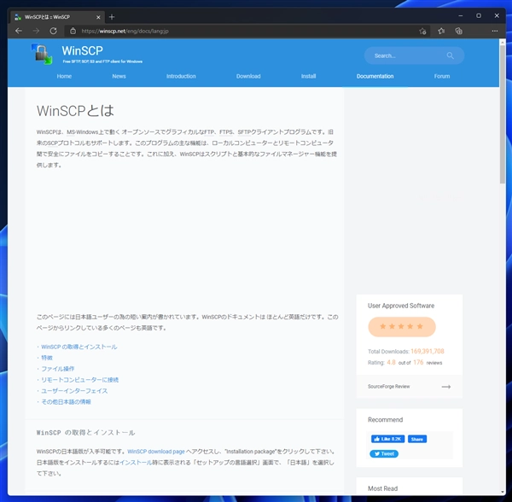Open the Documentation menu item
This screenshot has height=502, width=512.
point(375,76)
